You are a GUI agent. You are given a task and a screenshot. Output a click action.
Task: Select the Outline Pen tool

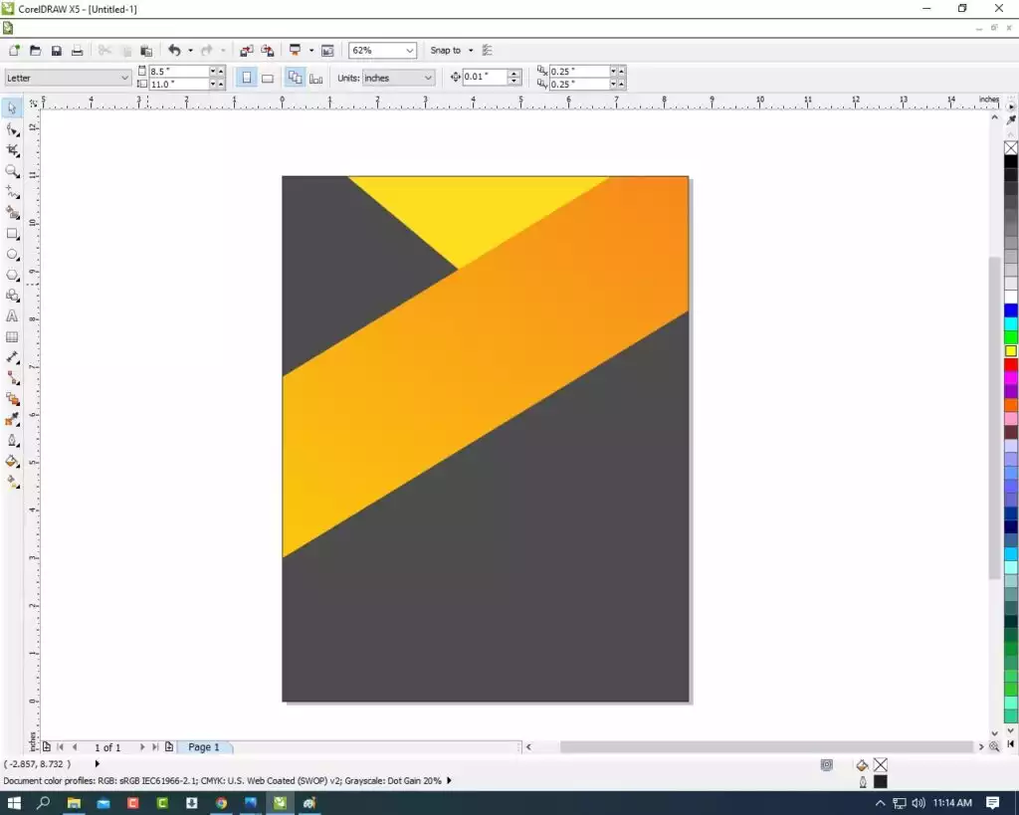12,441
